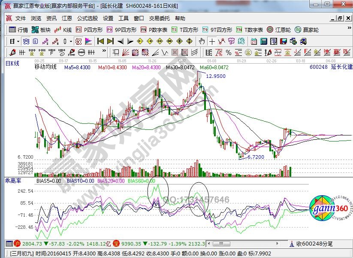This screenshot has width=353, height=258.
Task: Jump to first bar with skip-to-start arrow
Action: [x=100, y=41]
